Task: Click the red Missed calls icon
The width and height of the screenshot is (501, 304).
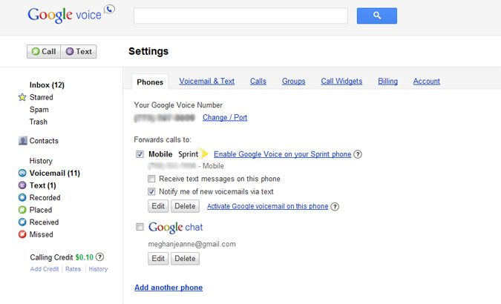Action: click(23, 234)
